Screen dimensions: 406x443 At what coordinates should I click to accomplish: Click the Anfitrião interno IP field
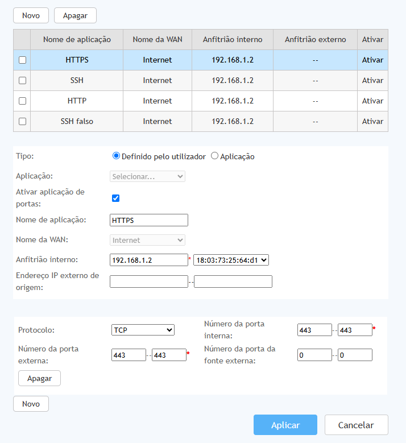coord(148,260)
